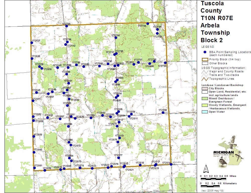Select sampling point 172859 on the west boundary

34,136
